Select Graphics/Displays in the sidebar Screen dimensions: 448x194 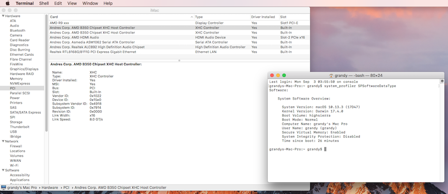(x=24, y=69)
